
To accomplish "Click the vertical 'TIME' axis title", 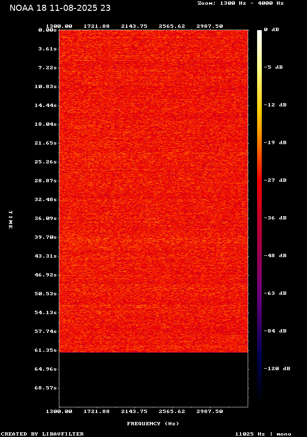I will [10, 219].
